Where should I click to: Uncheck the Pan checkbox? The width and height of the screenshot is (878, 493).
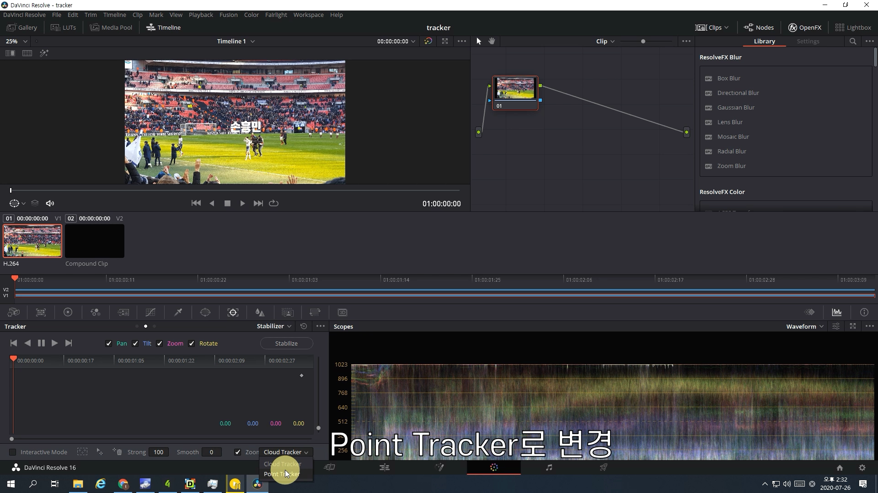[109, 343]
